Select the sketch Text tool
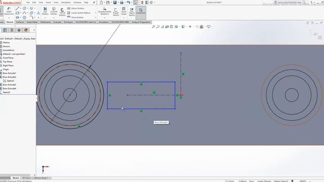This screenshot has width=324, height=182. [38, 13]
